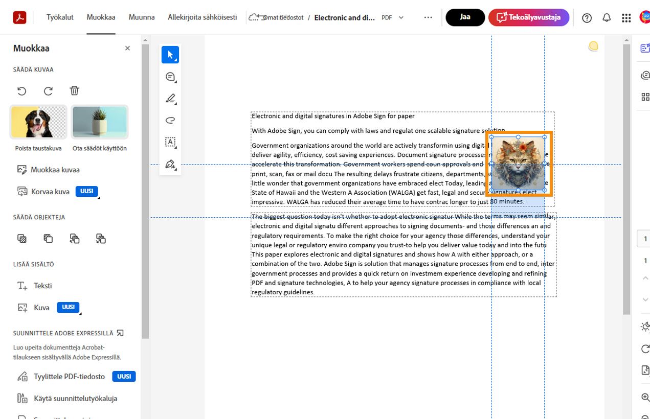Open help question mark icon
650x419 pixels.
pyautogui.click(x=587, y=18)
